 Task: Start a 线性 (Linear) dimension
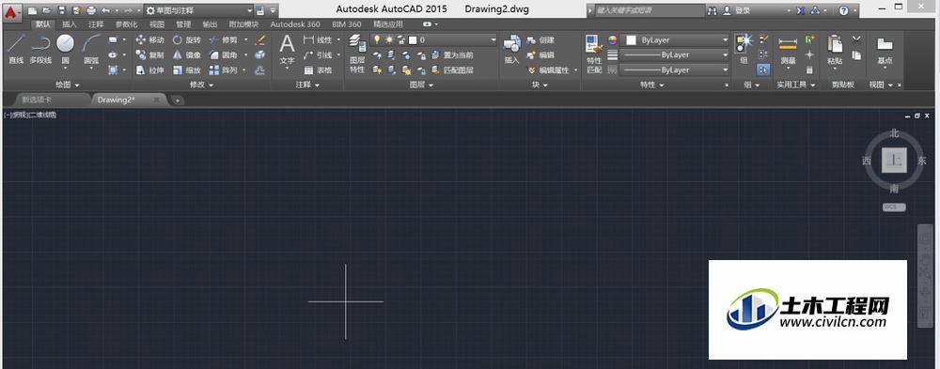pyautogui.click(x=318, y=40)
